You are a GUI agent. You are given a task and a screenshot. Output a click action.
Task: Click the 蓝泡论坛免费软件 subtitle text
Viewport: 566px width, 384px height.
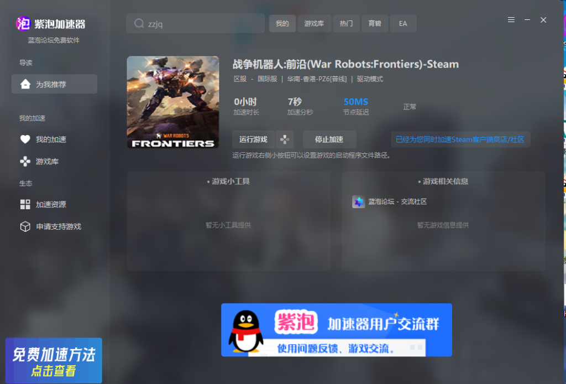click(x=54, y=40)
